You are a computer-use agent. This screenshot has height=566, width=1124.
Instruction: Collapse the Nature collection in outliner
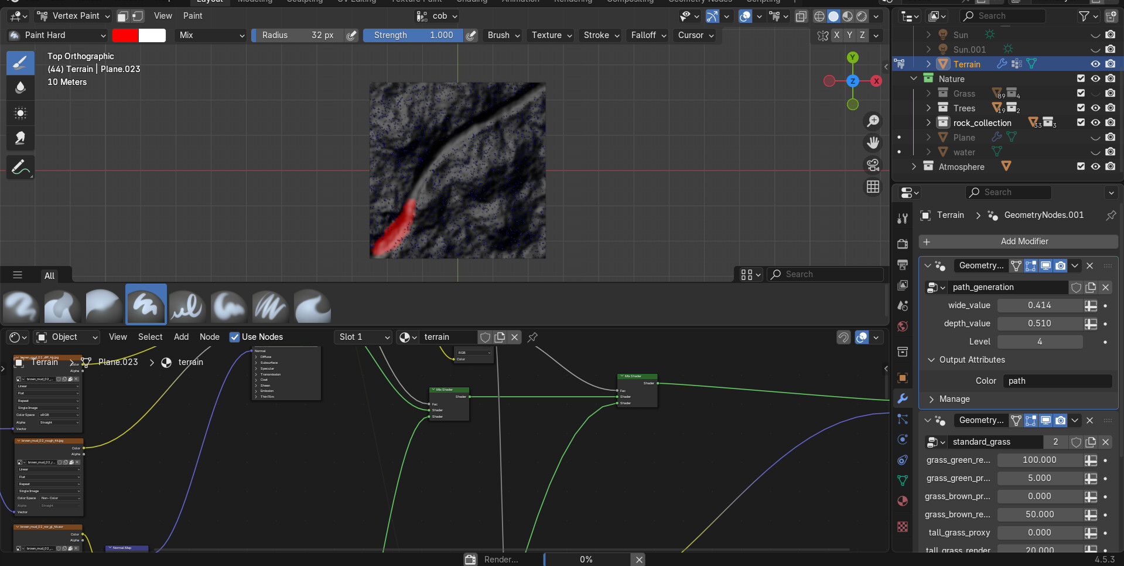pos(914,79)
